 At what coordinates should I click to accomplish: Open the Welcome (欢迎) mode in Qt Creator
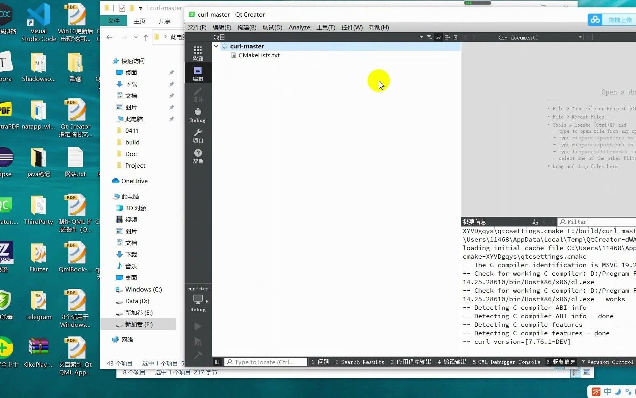[198, 53]
